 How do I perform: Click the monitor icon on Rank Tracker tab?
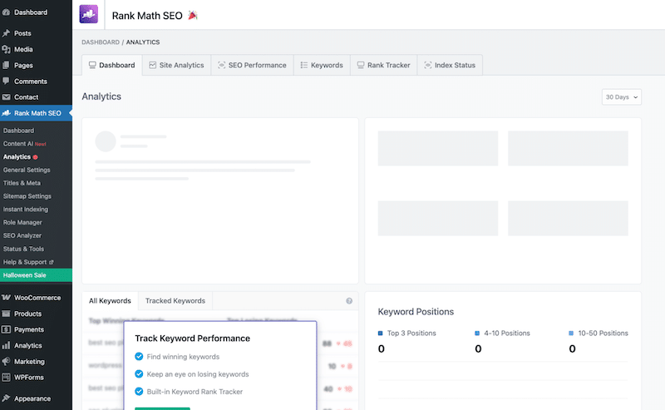click(361, 65)
